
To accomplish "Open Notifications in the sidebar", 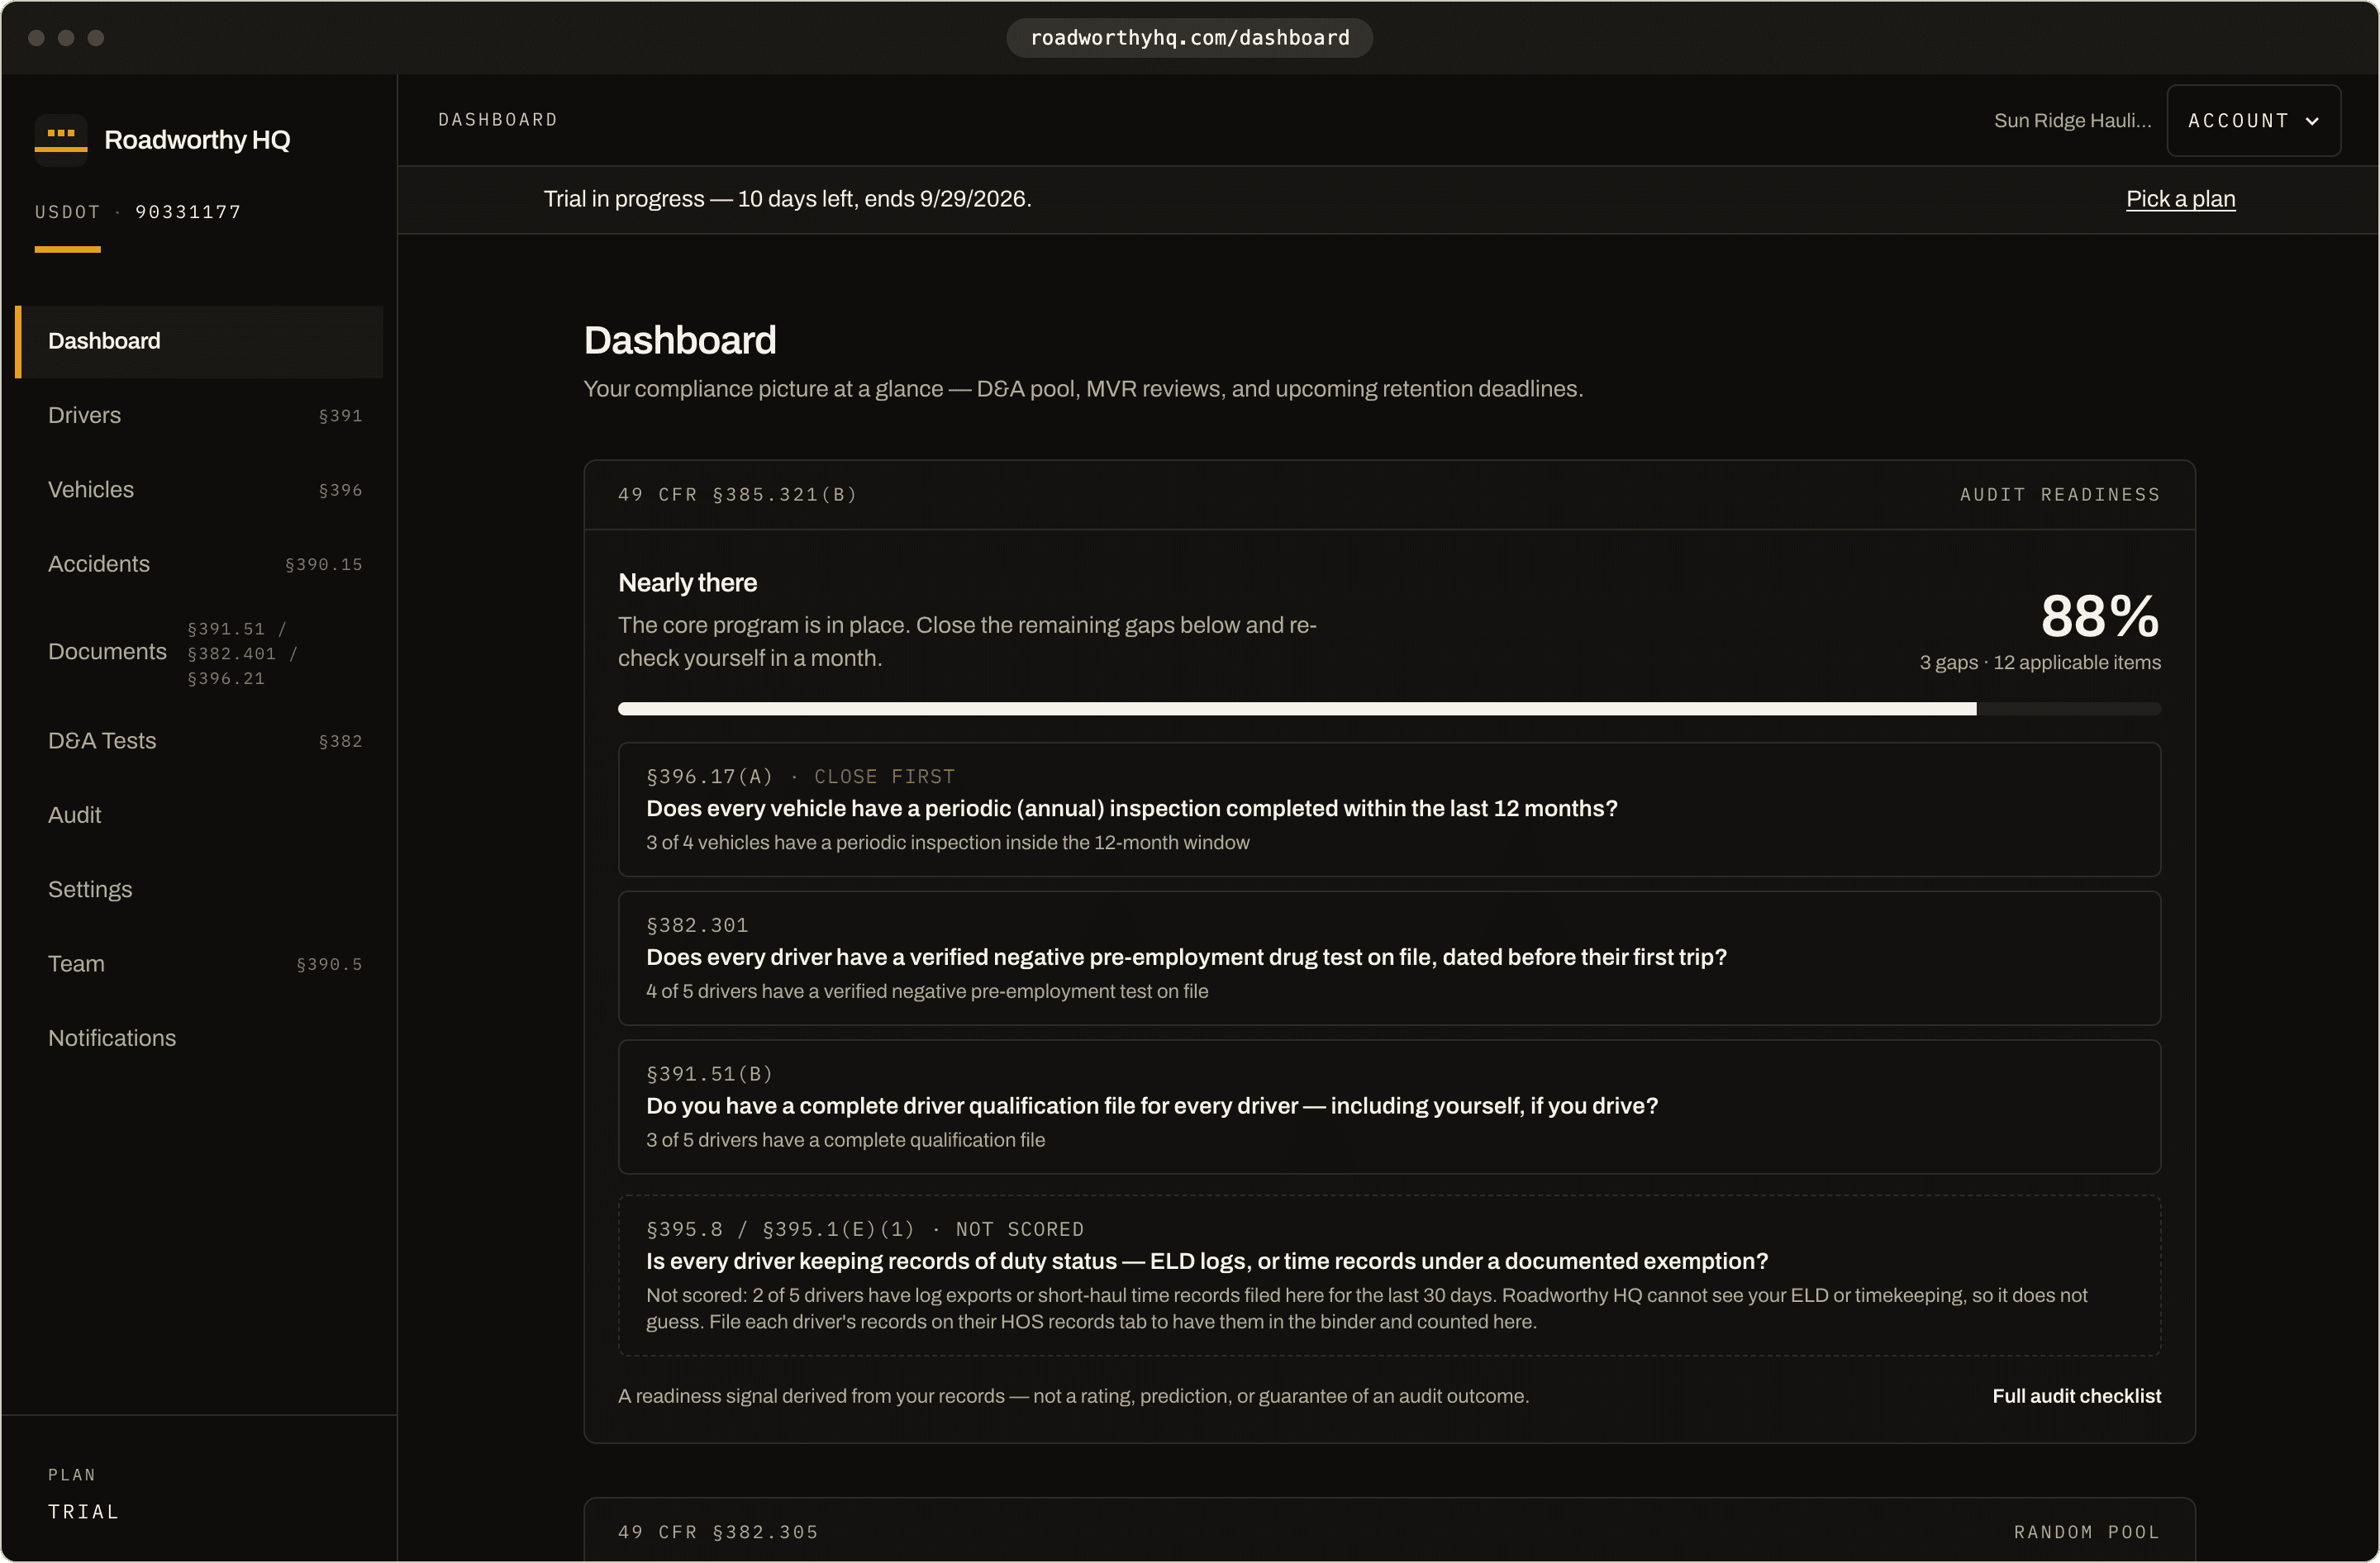I will 200,1038.
